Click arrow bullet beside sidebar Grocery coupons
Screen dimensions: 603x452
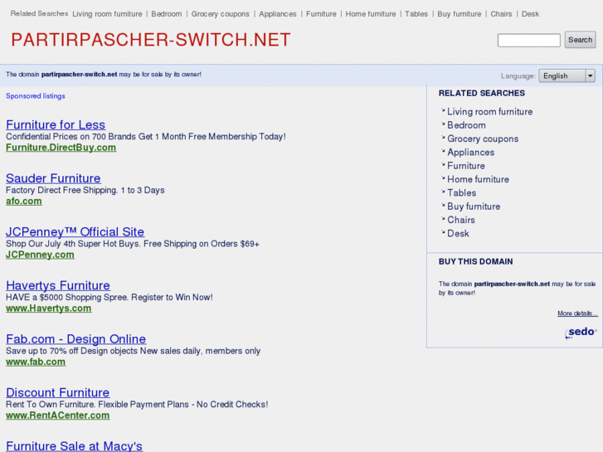point(443,137)
